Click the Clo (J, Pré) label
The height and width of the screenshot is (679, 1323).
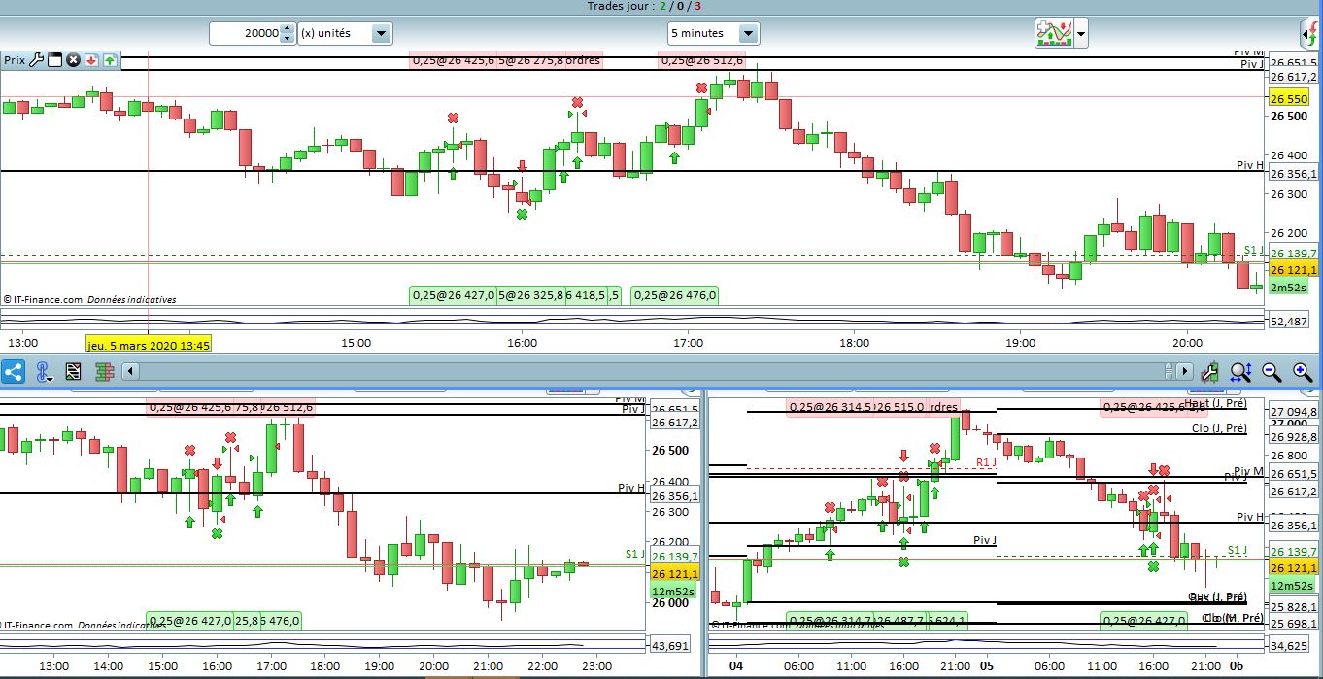click(x=1219, y=428)
